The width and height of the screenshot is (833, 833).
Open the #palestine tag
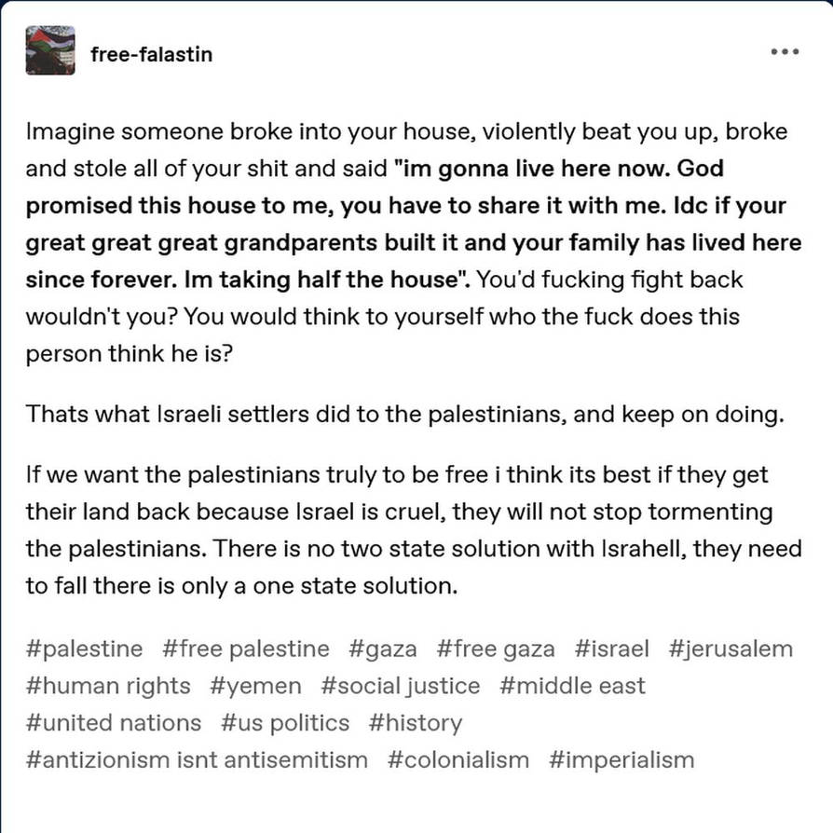(x=85, y=649)
